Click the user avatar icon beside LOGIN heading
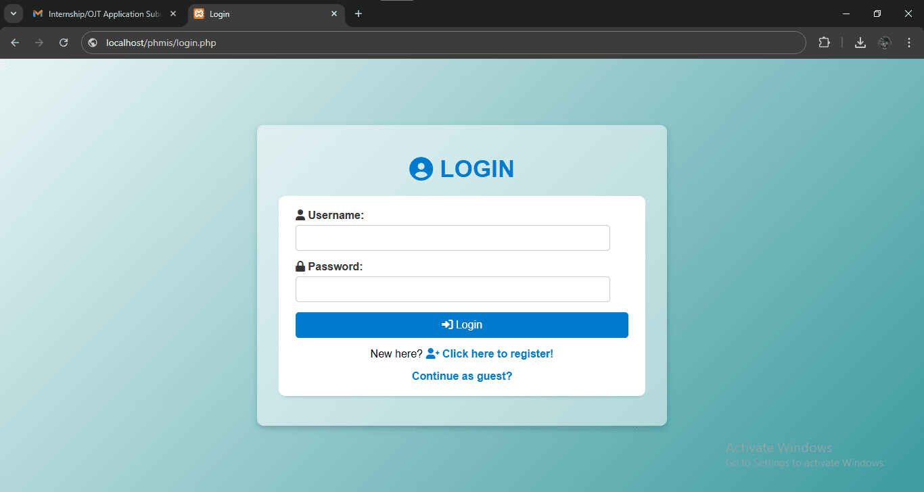The image size is (924, 492). pos(421,169)
